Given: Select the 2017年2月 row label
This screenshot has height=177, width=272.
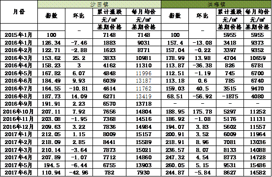Looking at the screenshot, I should click(x=19, y=142).
